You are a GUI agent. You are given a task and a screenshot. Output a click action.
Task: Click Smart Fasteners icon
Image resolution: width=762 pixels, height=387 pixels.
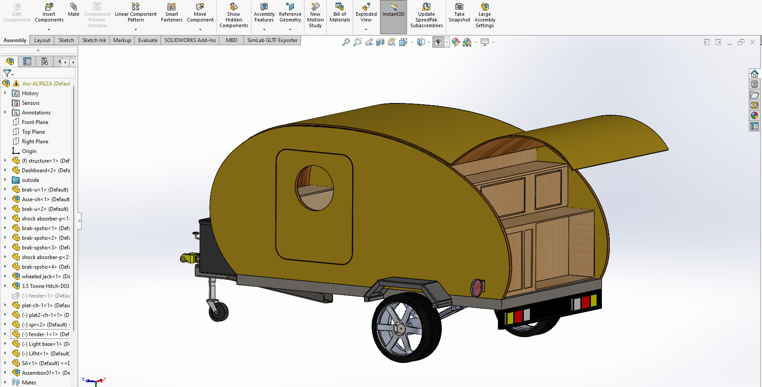172,13
